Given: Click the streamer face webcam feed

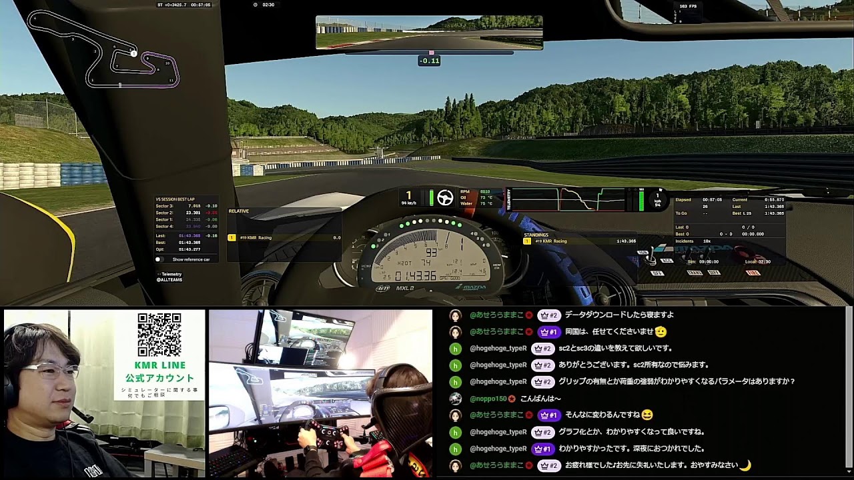Looking at the screenshot, I should pos(103,393).
